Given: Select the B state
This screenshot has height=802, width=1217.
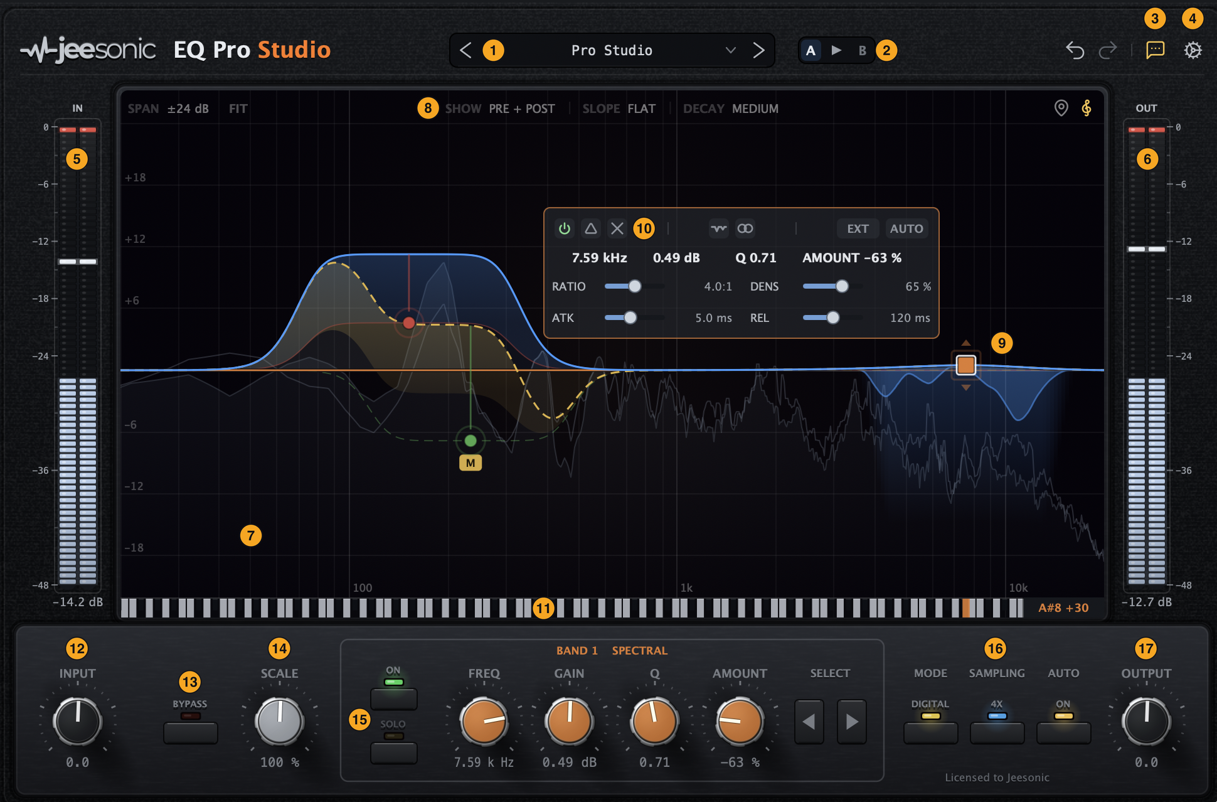Looking at the screenshot, I should (x=862, y=50).
